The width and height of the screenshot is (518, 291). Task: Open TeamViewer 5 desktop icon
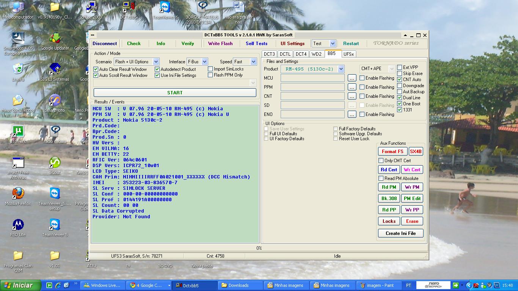[55, 228]
